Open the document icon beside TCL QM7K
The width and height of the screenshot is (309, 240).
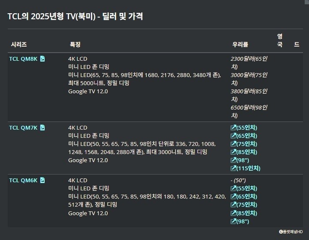pyautogui.click(x=42, y=127)
